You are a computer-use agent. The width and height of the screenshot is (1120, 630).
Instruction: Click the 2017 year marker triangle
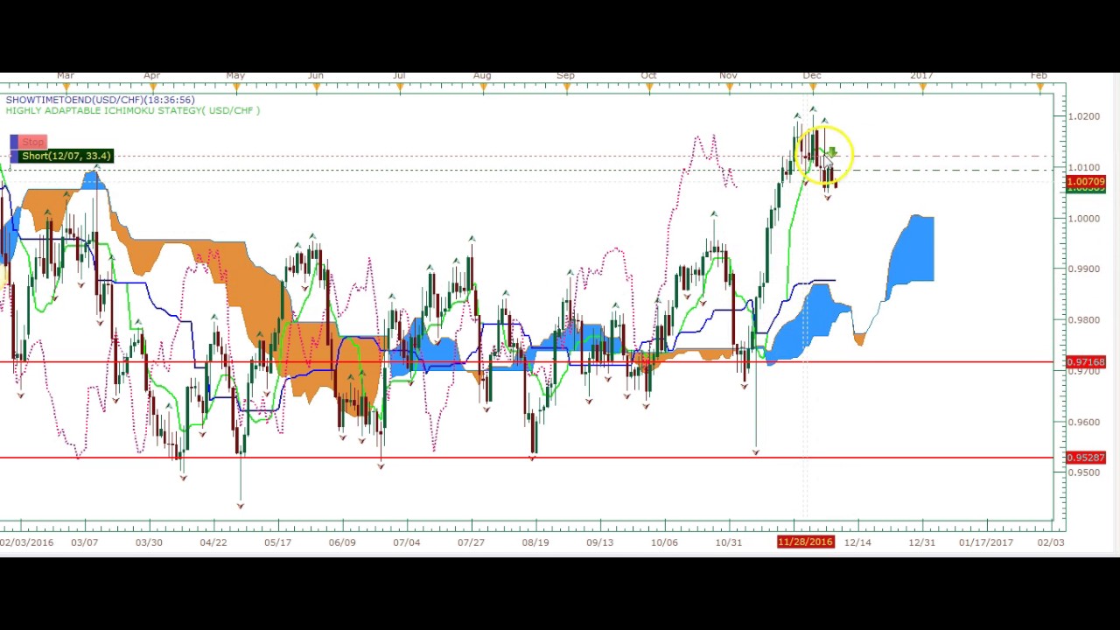[x=920, y=86]
